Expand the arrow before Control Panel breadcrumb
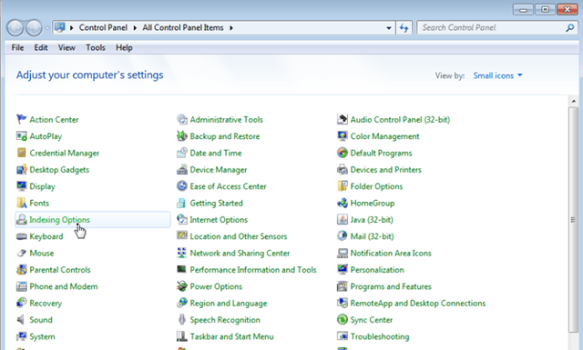 [71, 28]
